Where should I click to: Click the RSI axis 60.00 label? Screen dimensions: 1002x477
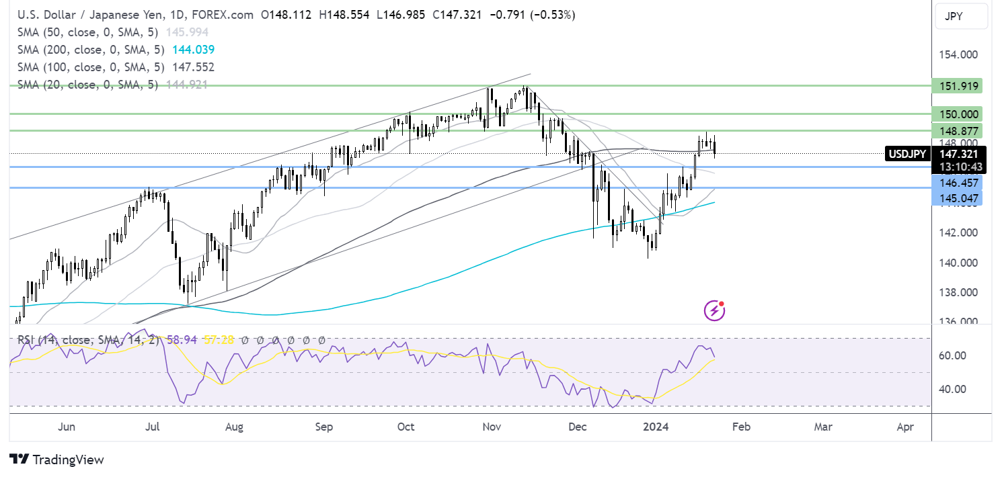[x=952, y=355]
